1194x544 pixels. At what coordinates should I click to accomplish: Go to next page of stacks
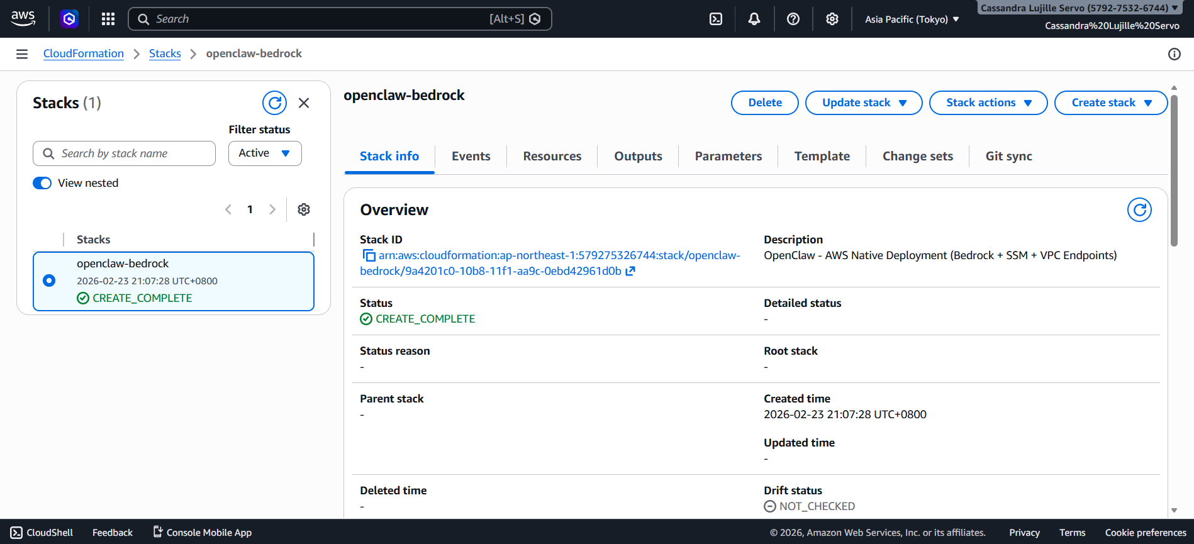point(272,209)
